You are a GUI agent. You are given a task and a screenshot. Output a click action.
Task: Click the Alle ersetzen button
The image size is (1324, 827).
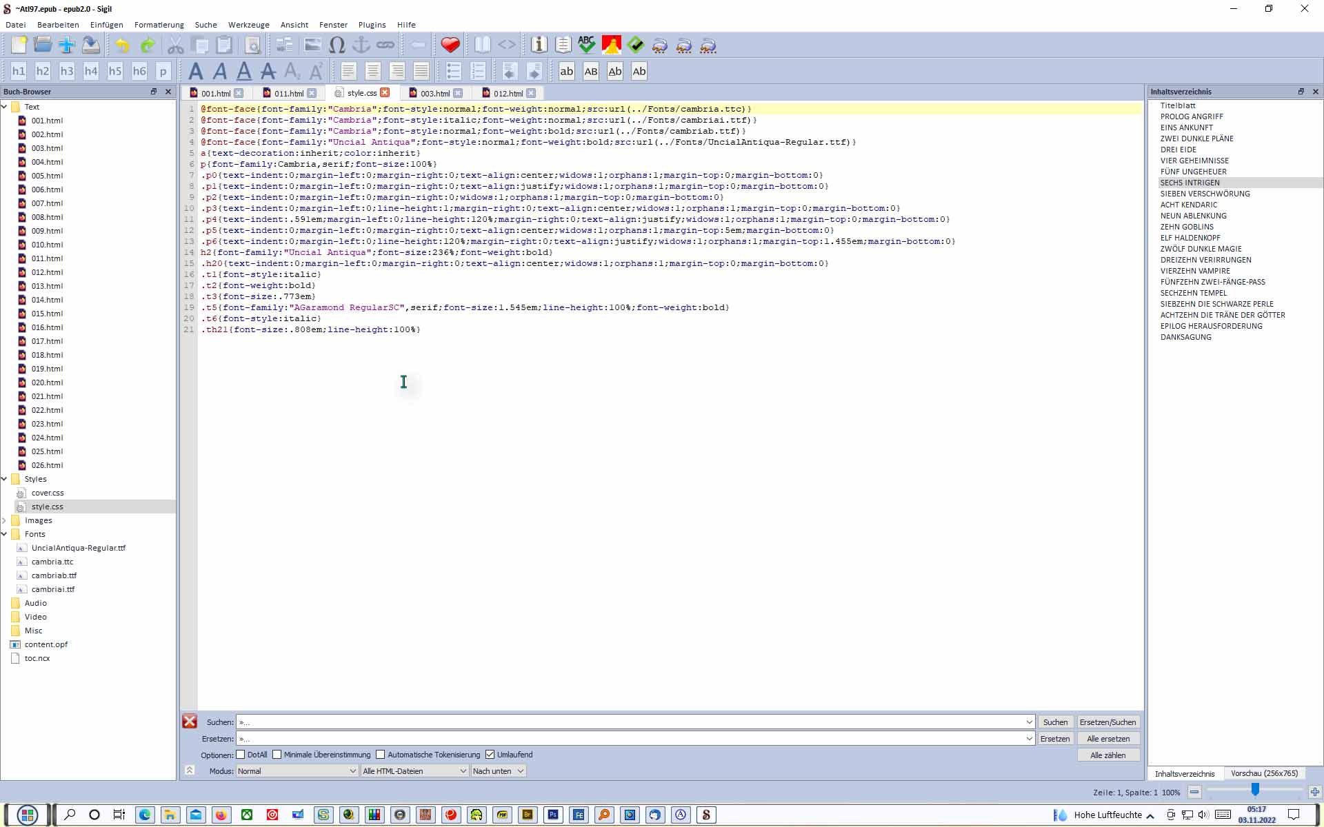point(1107,739)
